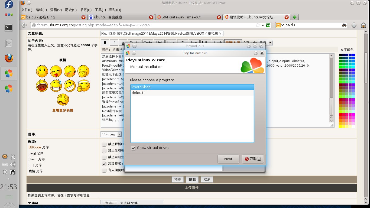This screenshot has width=370, height=208.
Task: Open the network connection tray icon
Action: (x=12, y=172)
